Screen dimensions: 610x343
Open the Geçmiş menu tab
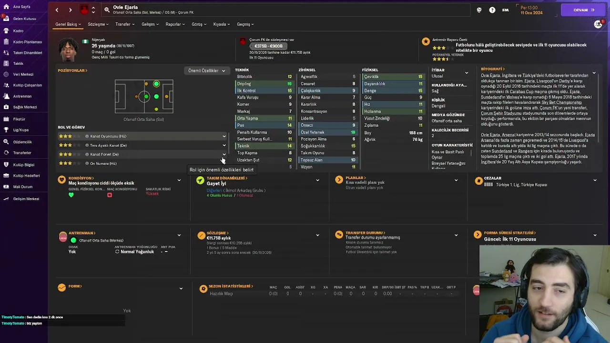(245, 24)
